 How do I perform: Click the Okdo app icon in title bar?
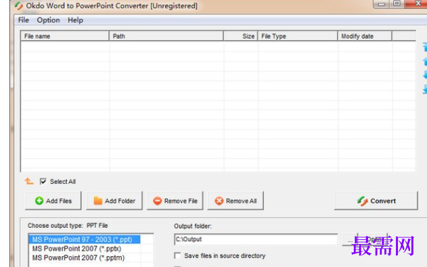(18, 5)
